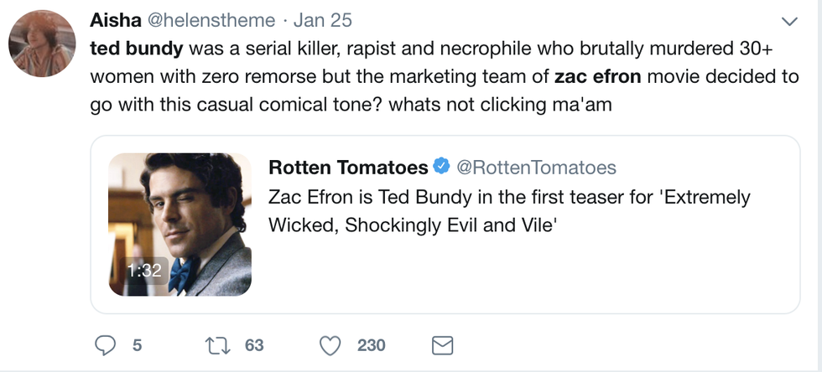The width and height of the screenshot is (822, 372).
Task: Open the Rotten Tomatoes account name
Action: coord(347,168)
